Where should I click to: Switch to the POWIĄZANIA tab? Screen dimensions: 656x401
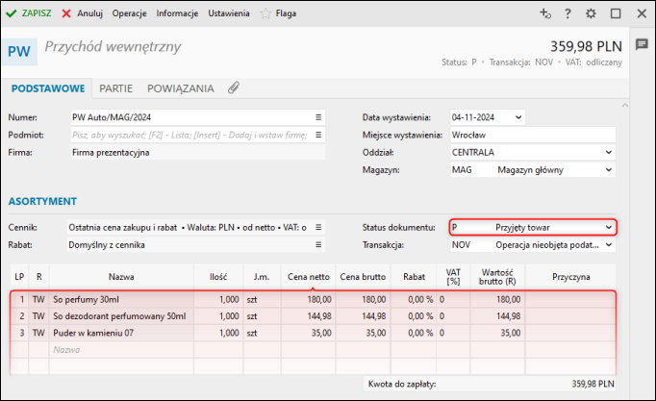pos(181,88)
